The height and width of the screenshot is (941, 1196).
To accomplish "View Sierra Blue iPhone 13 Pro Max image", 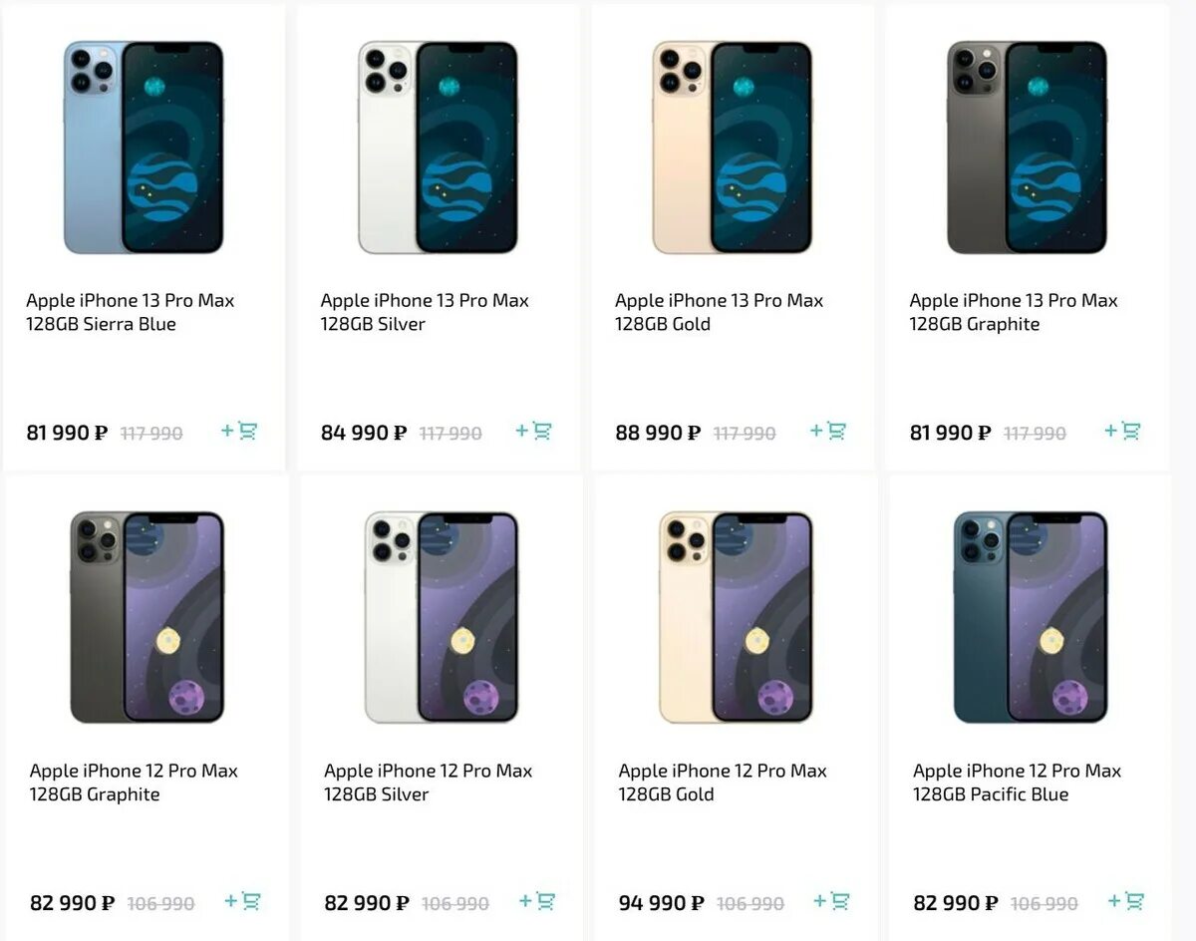I will (x=144, y=148).
